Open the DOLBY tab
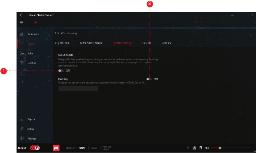 pos(147,43)
